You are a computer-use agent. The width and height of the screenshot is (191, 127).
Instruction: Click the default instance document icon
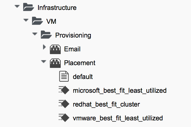(x=64, y=76)
